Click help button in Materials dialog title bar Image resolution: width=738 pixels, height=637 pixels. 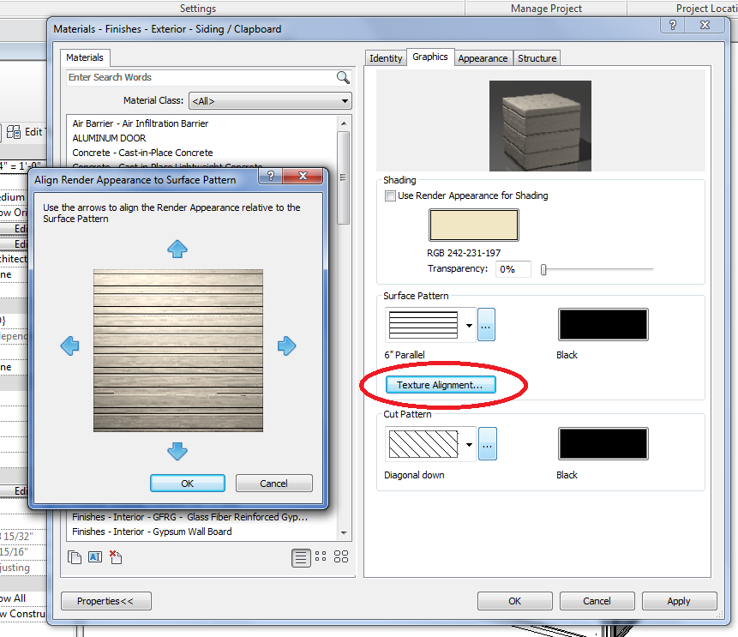(x=673, y=25)
